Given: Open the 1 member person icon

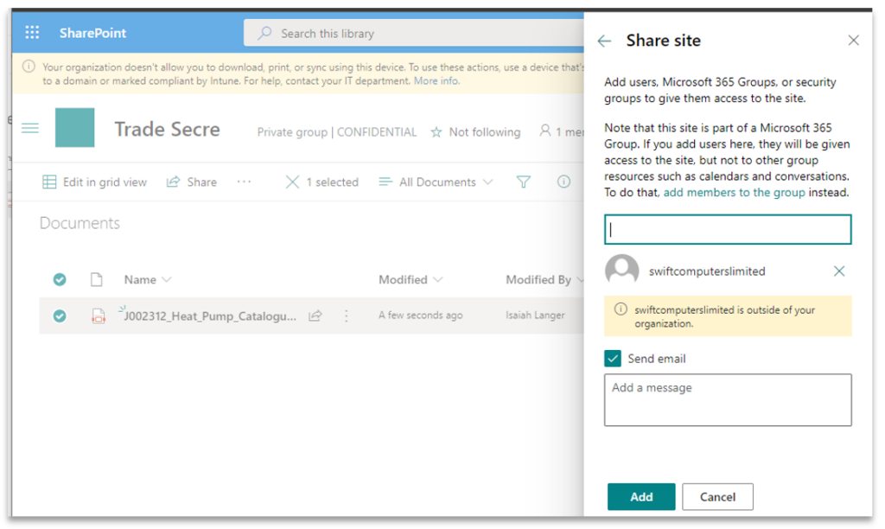Looking at the screenshot, I should 544,131.
